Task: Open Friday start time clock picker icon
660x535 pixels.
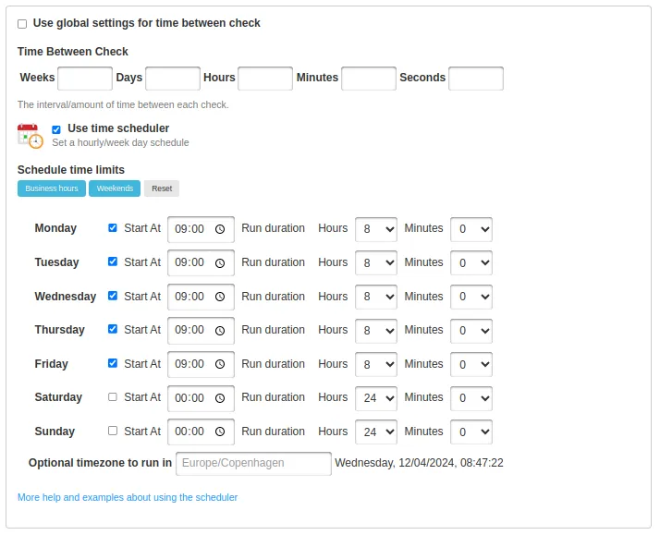Action: coord(220,364)
